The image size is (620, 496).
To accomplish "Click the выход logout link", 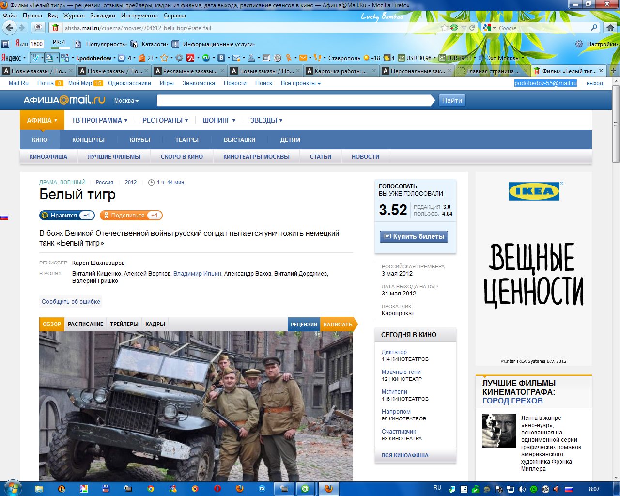I will 595,83.
